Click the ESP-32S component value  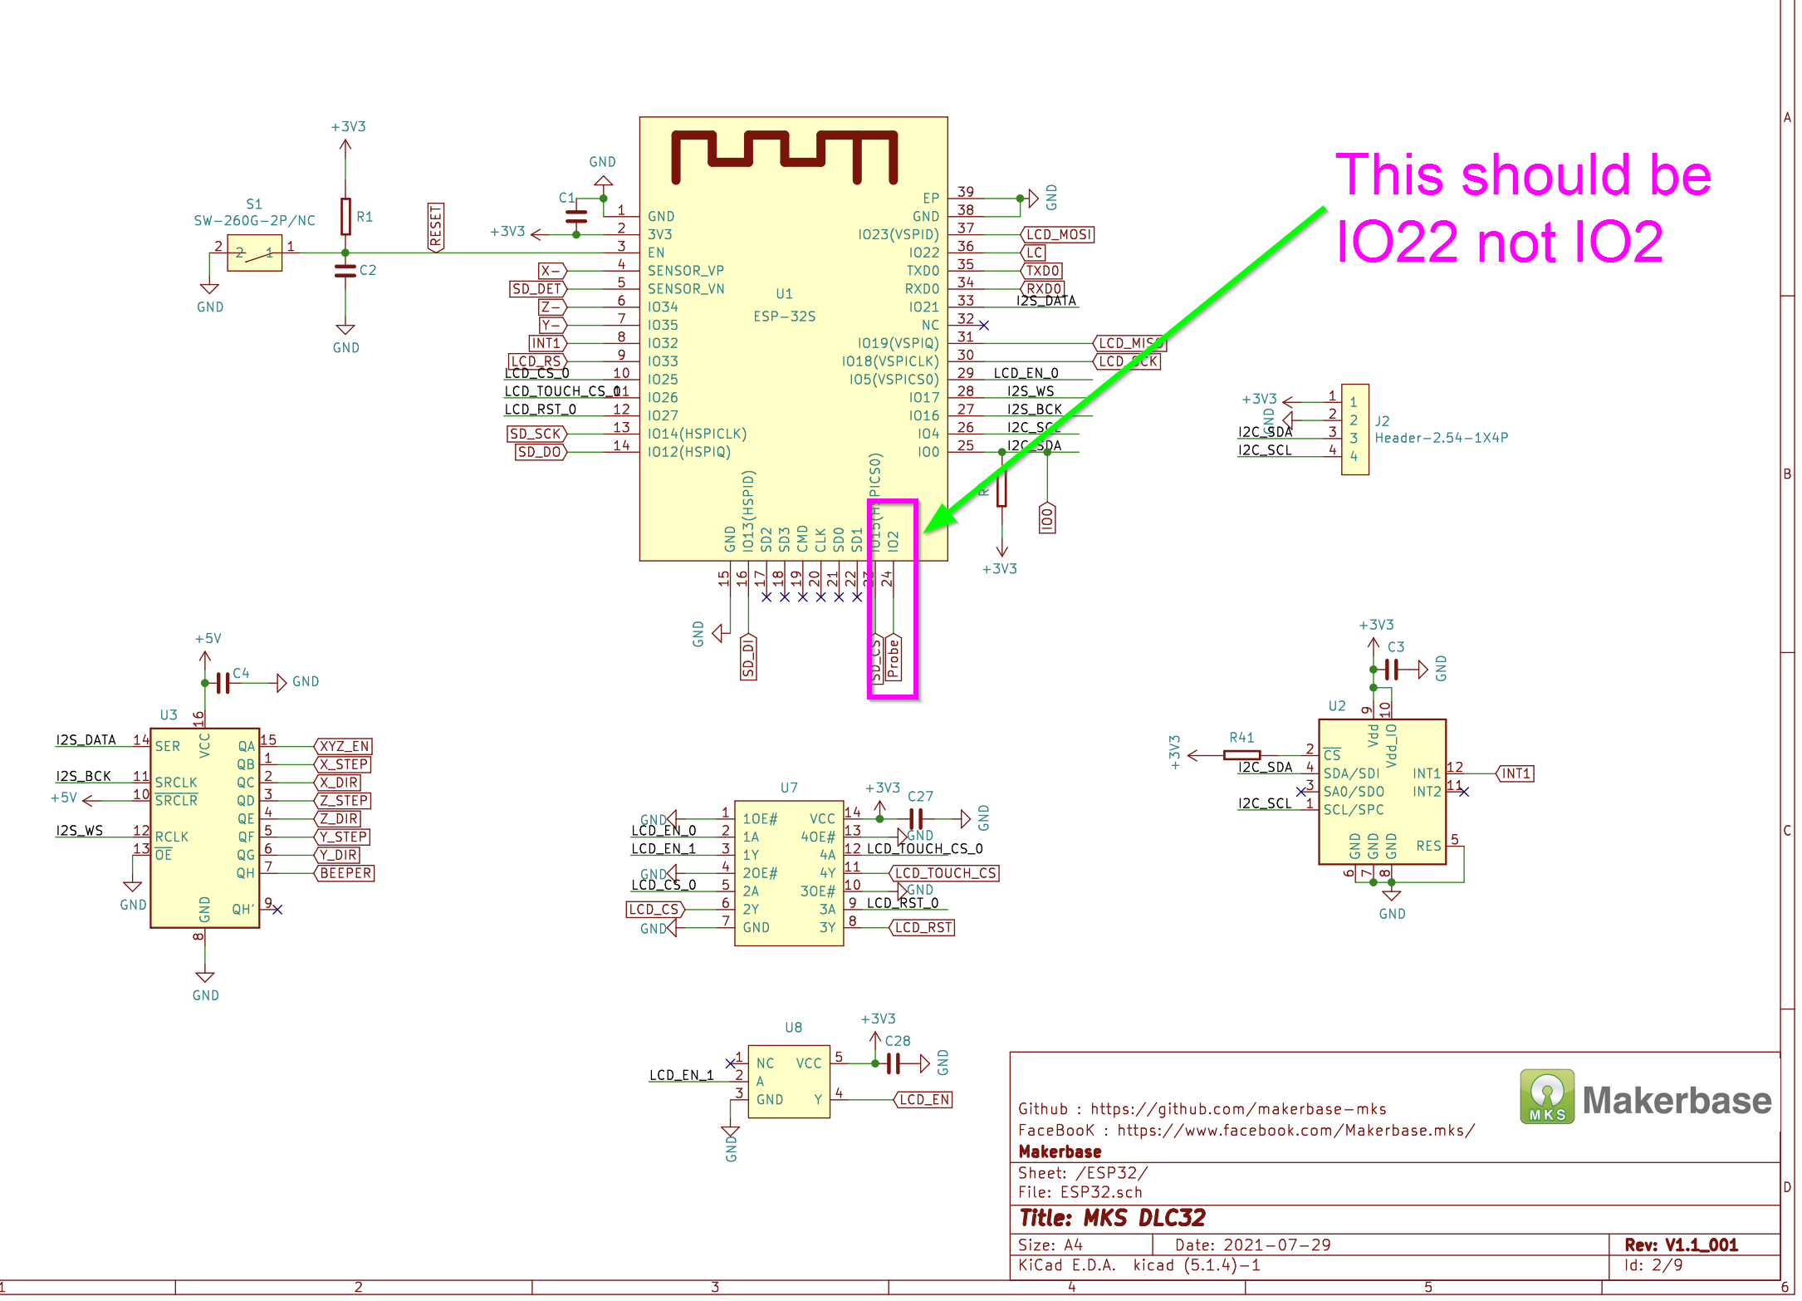[x=784, y=317]
